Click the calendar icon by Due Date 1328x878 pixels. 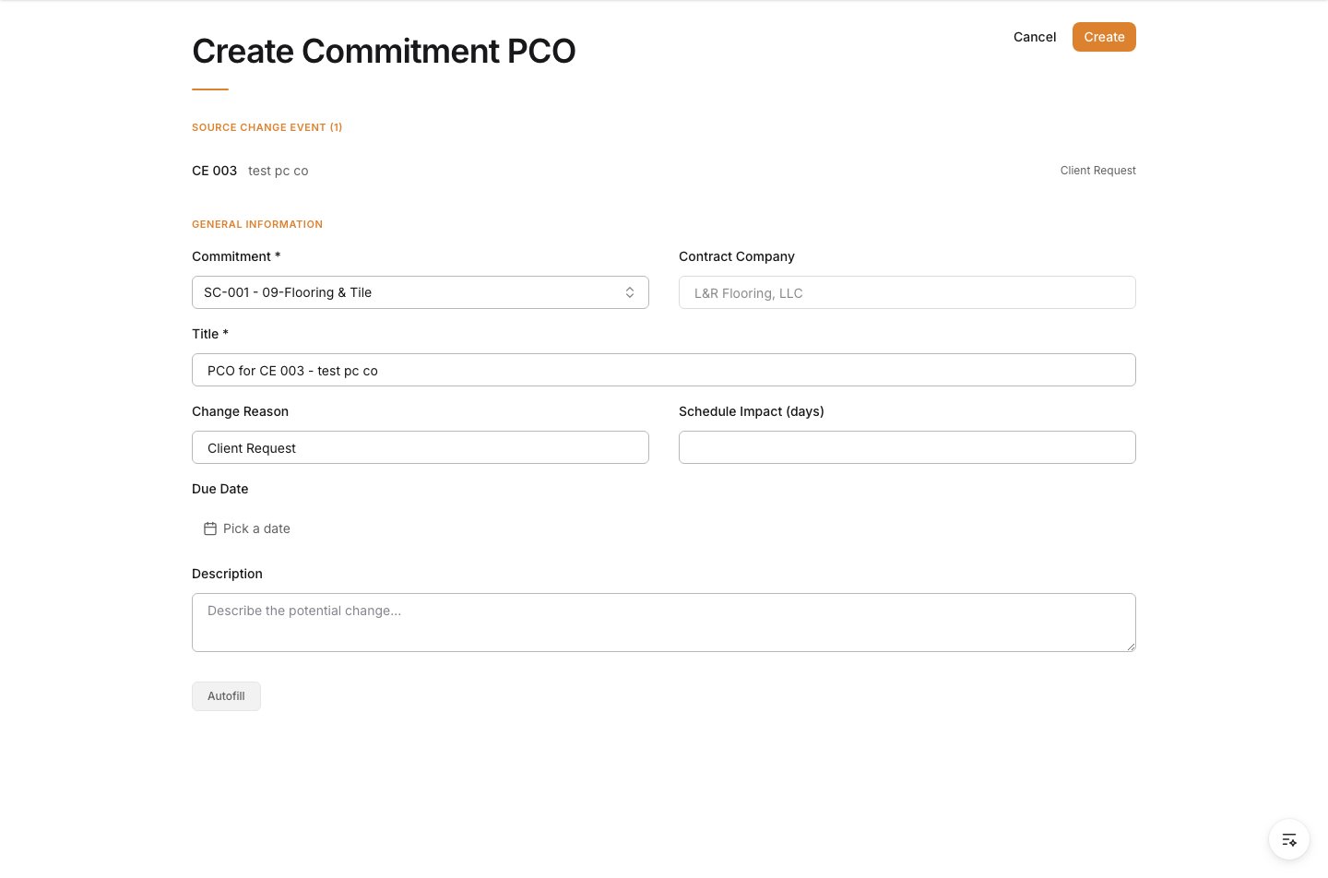click(210, 528)
